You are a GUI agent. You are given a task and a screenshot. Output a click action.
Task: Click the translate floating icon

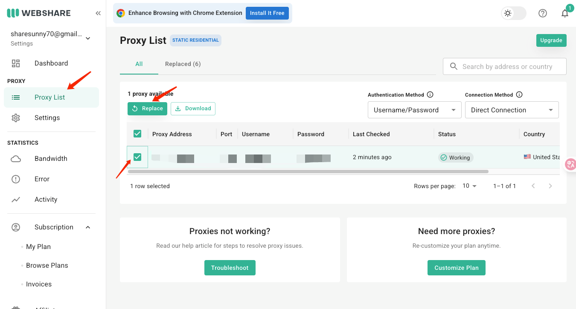[570, 164]
